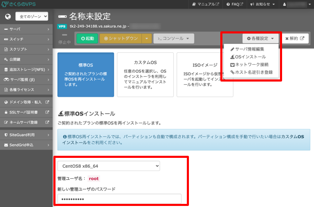Open the スイッチ sidebar menu
The height and width of the screenshot is (207, 314).
pyautogui.click(x=26, y=39)
